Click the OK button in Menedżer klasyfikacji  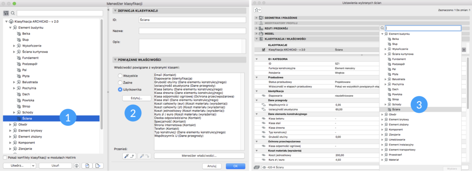click(x=235, y=166)
